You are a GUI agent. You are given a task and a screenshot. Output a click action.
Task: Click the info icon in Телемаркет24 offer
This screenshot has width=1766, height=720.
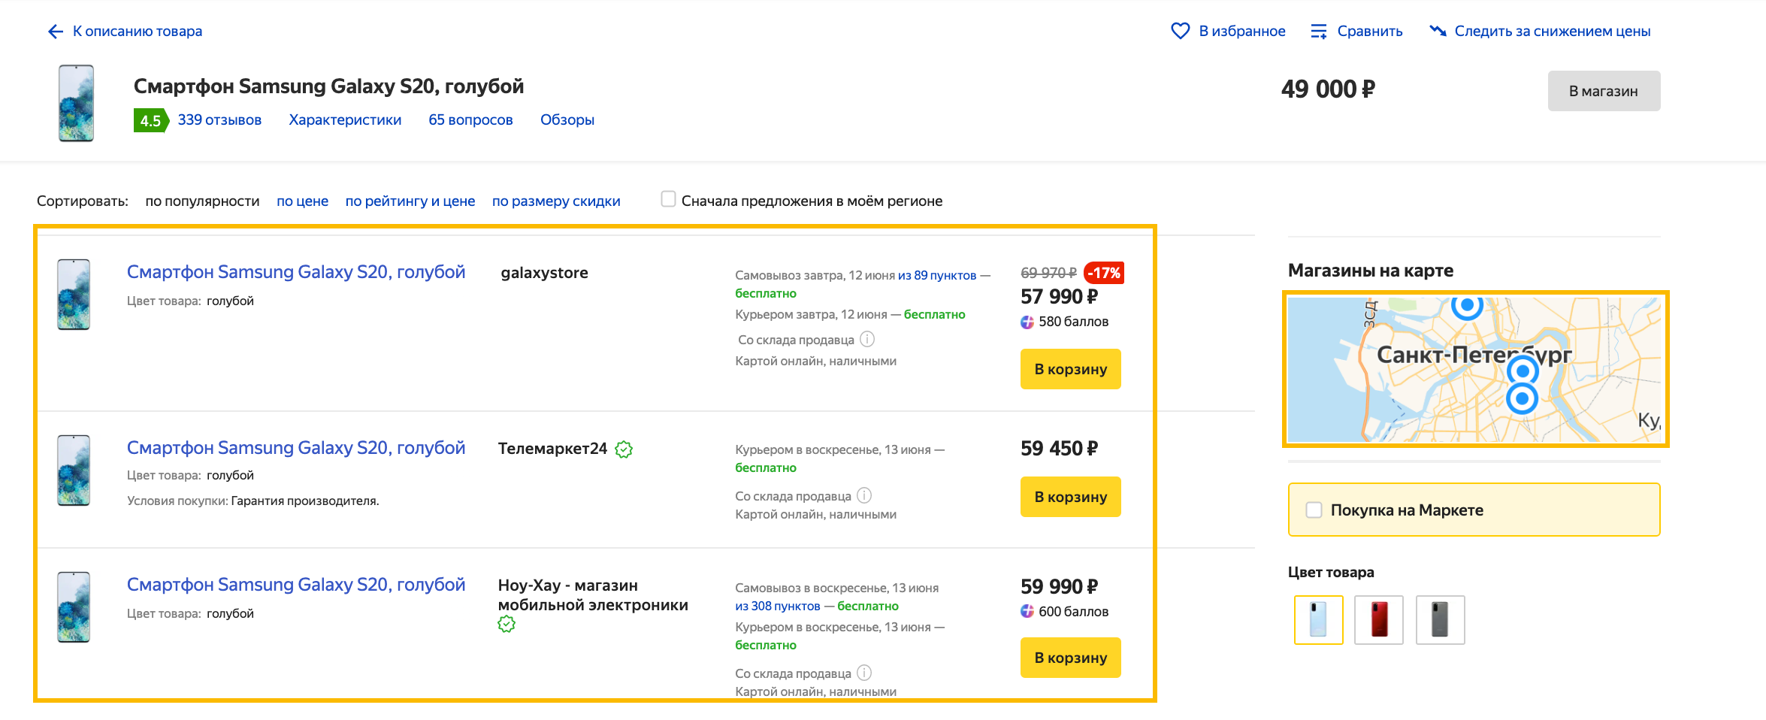864,495
